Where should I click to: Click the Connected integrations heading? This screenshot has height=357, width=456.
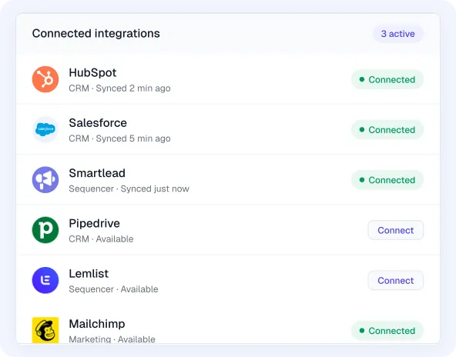[96, 33]
